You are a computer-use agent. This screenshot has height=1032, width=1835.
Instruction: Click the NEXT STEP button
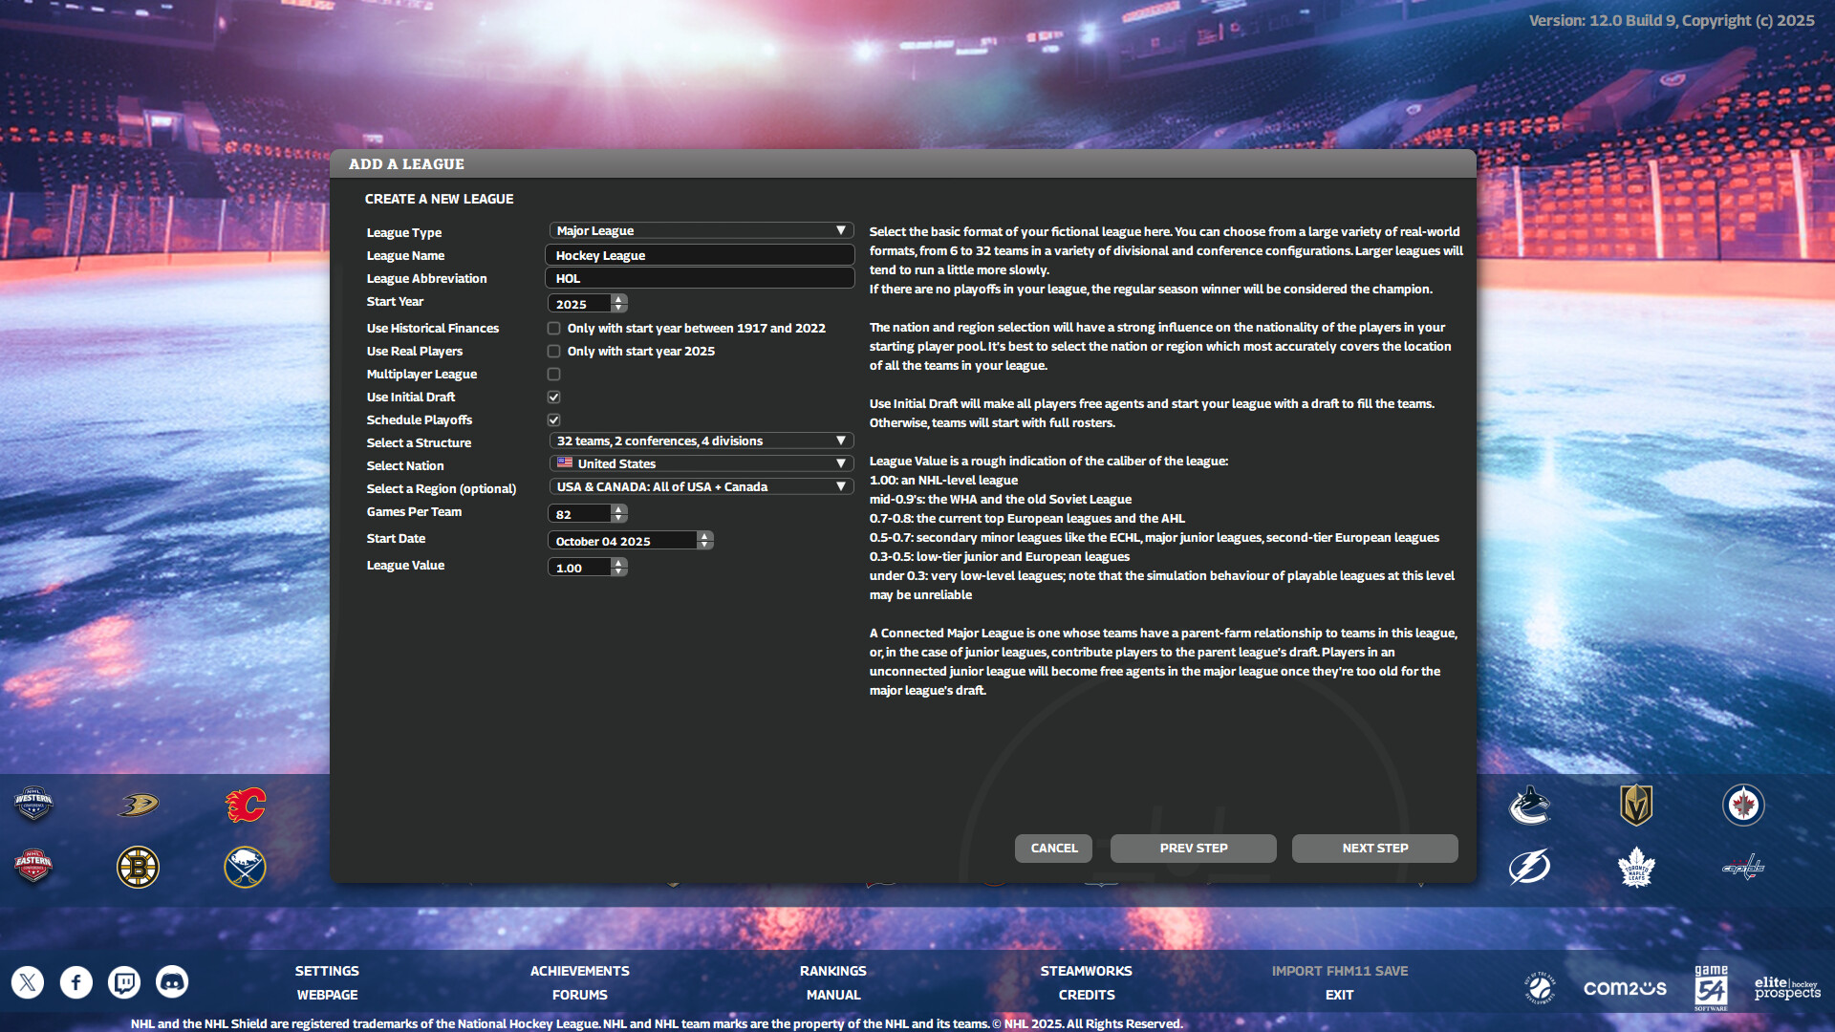click(x=1374, y=848)
